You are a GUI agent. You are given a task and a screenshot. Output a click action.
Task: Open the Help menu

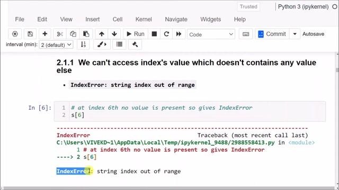coord(239,19)
